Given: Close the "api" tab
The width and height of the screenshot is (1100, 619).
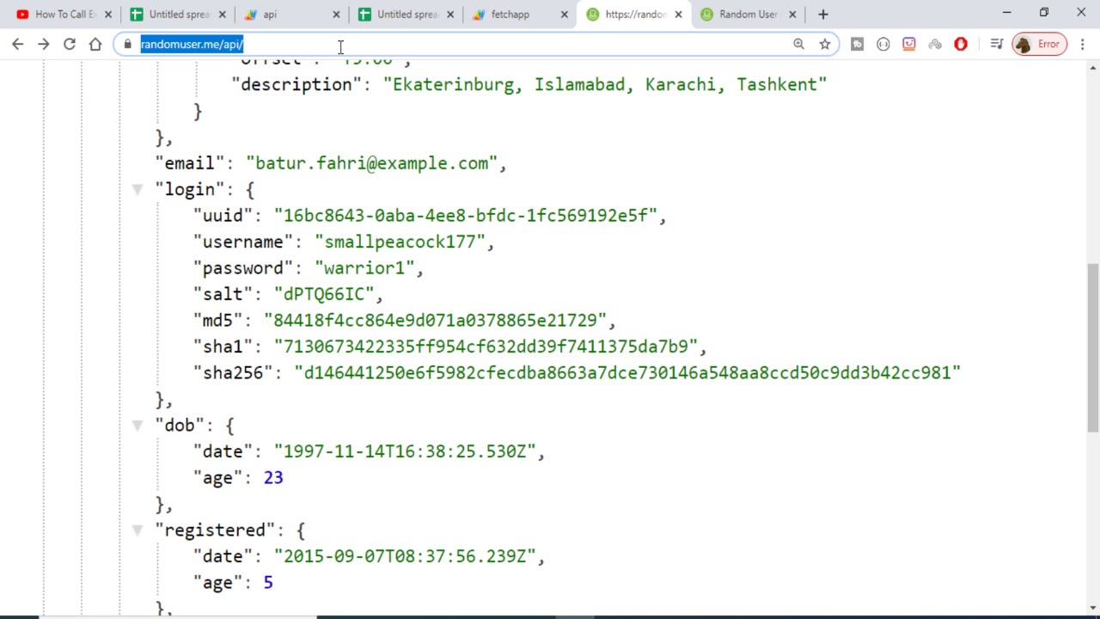Looking at the screenshot, I should point(336,14).
